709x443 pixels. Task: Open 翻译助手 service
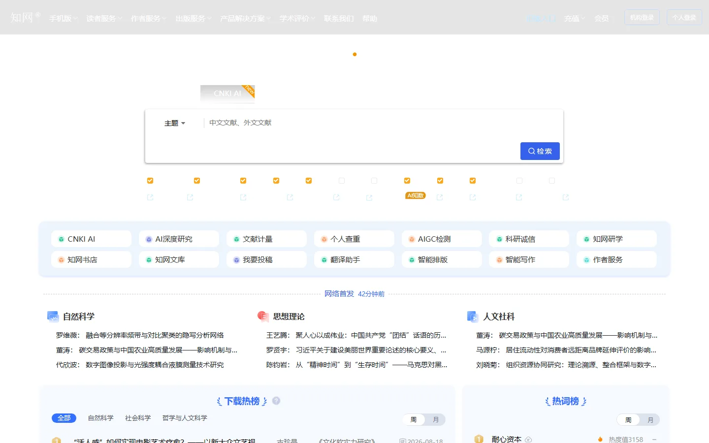(354, 259)
